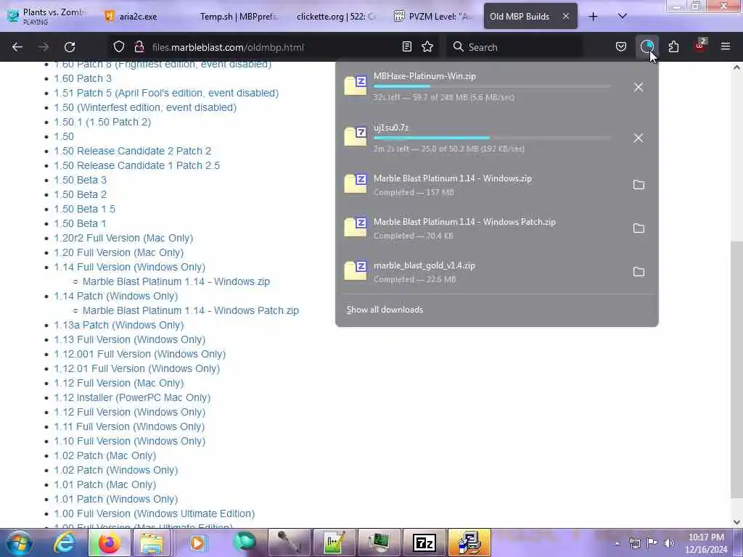Screen dimensions: 743x557
Task: Open the 1.50 Beta 3 link
Action: [80, 180]
